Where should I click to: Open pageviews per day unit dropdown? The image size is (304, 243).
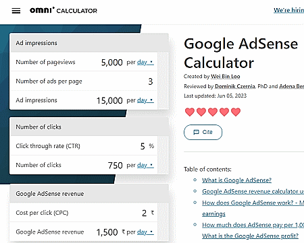pos(145,62)
